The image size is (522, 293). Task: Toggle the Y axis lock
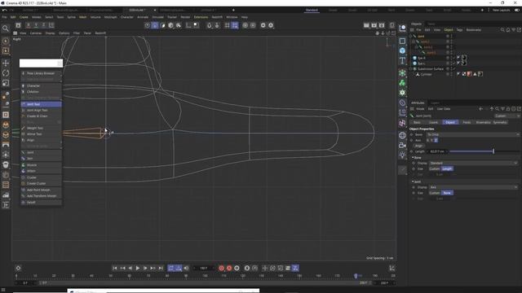pos(36,25)
